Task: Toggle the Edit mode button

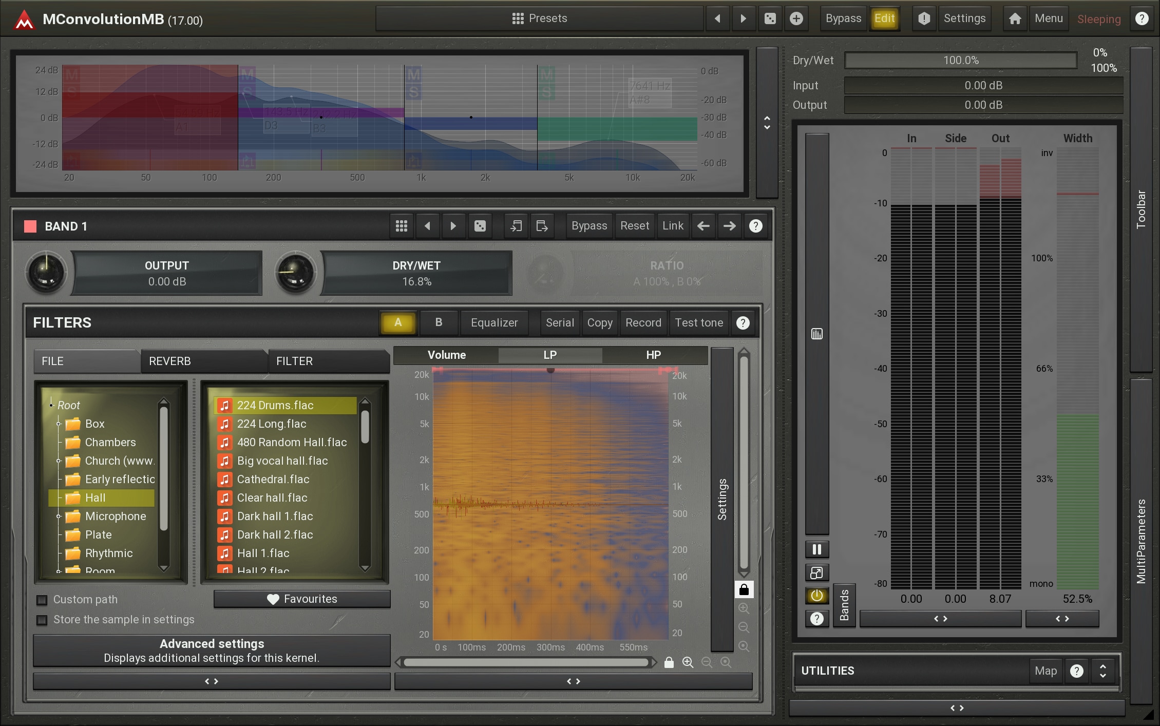Action: 884,19
